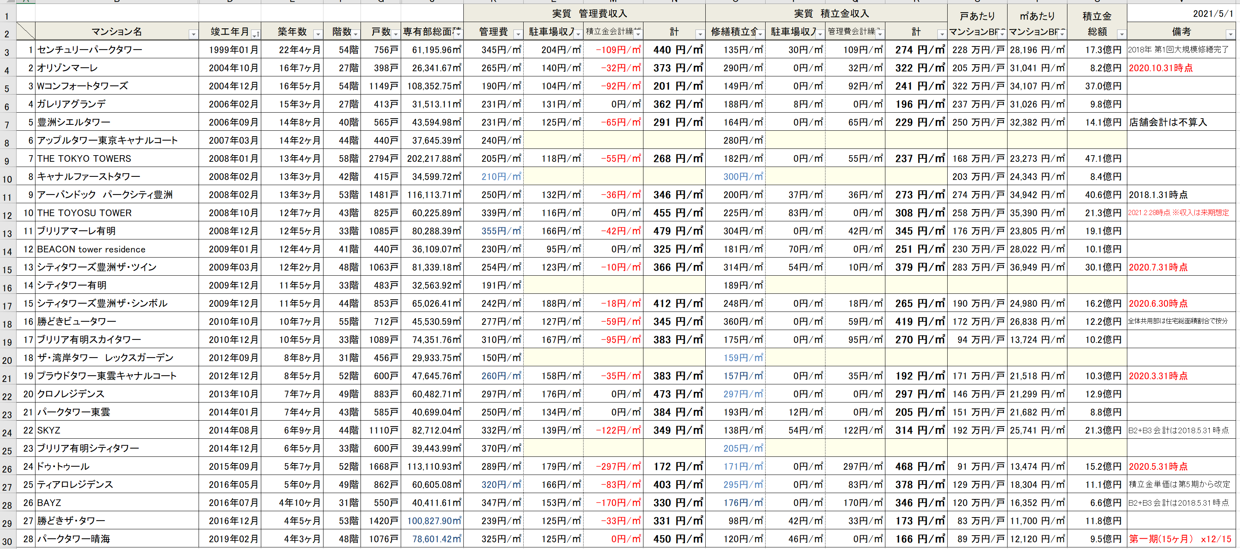Open the sorted 竣工年月 filter button
The height and width of the screenshot is (549, 1240).
click(x=256, y=34)
